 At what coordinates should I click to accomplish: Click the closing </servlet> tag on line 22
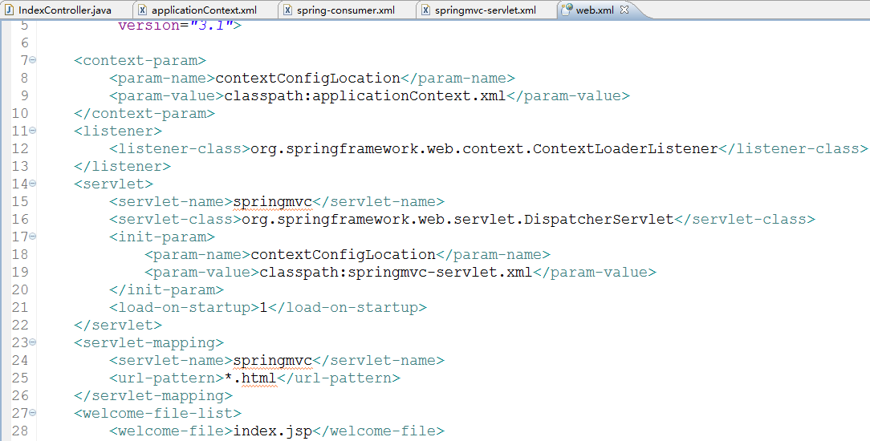[x=118, y=326]
